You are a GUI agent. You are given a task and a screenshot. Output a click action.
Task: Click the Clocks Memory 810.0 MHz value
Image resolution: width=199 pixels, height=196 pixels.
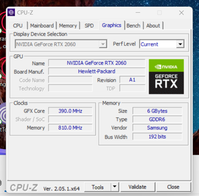[x=70, y=128]
